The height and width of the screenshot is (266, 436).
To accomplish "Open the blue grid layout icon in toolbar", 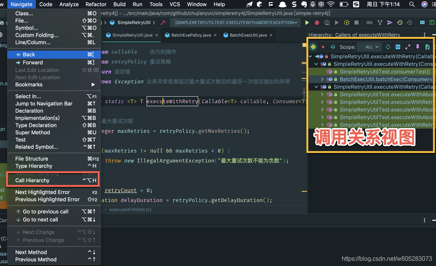I will (x=422, y=22).
